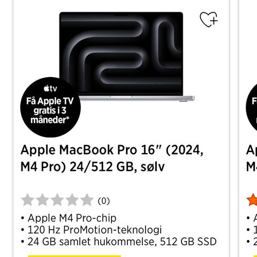Open the (0) review count
The image size is (257, 257).
pyautogui.click(x=104, y=201)
